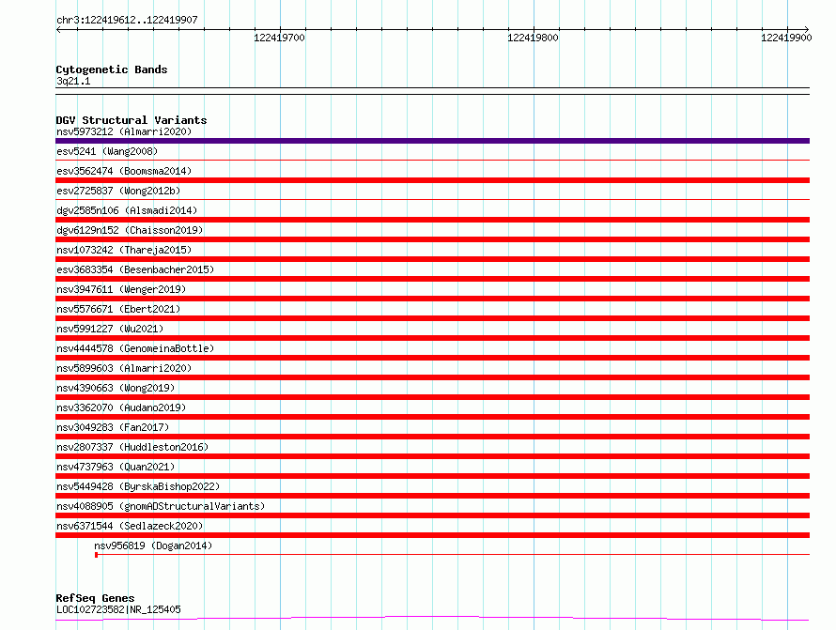The image size is (836, 630).
Task: Select nsv2807337 (Huddleston2016) variant label
Action: click(x=132, y=447)
